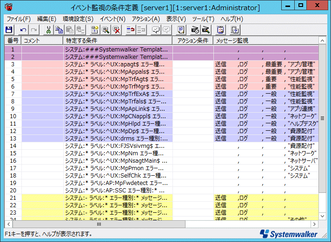Viewport: 331px width, 242px height.
Task: Click the clipboard icon with red top
Action: (221, 30)
